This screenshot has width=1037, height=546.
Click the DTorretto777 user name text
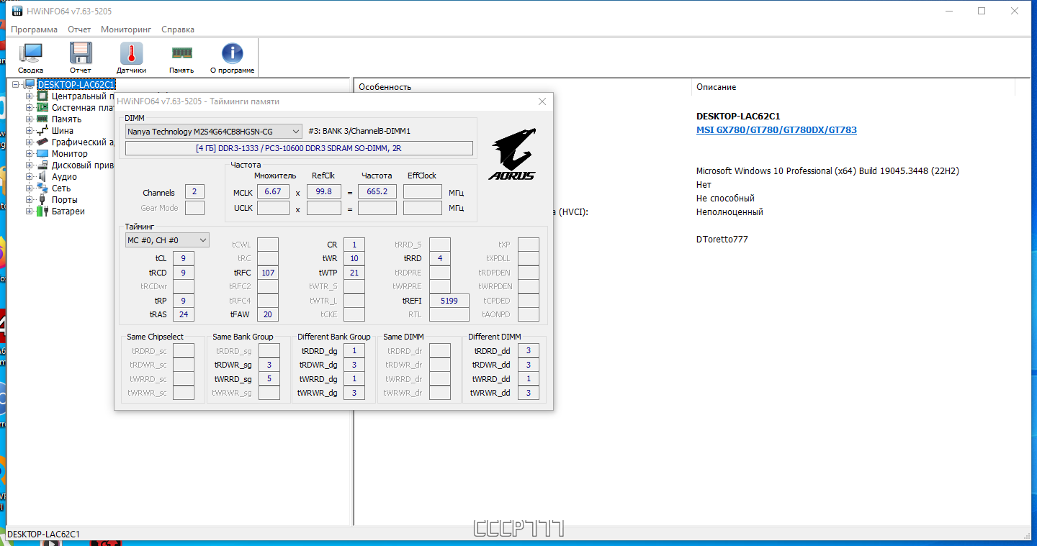click(722, 240)
